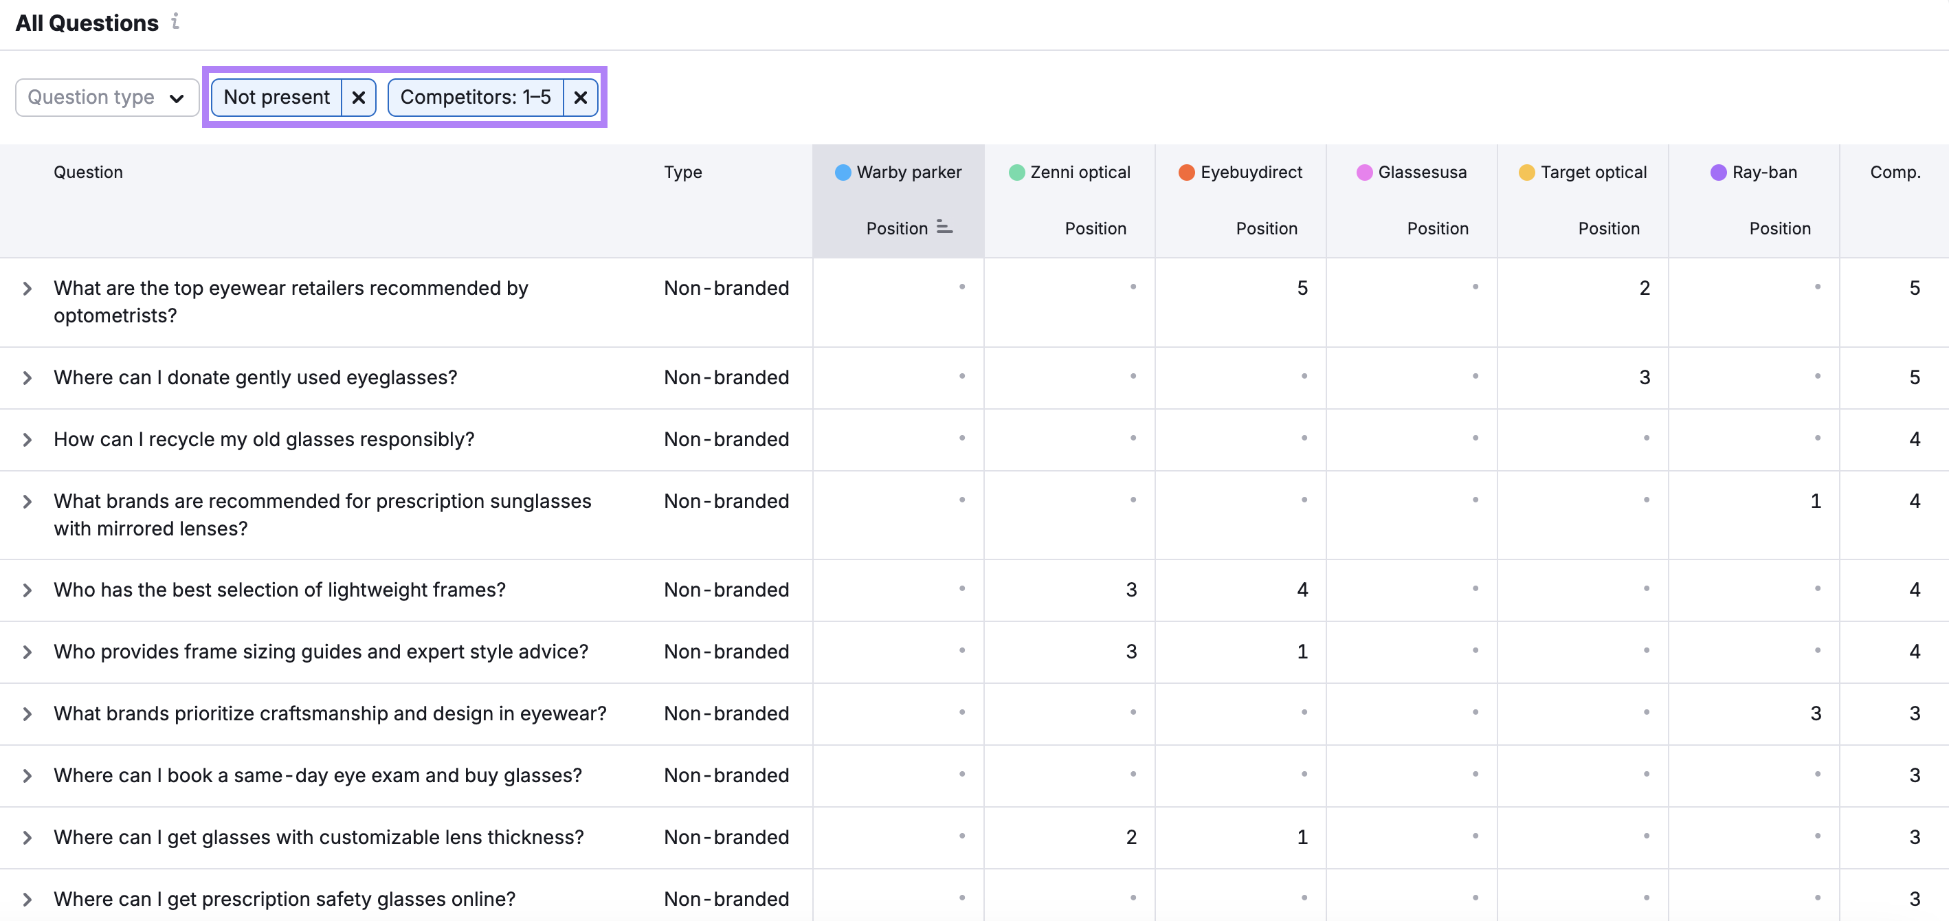
Task: Click the sort icon in Warby parker Position
Action: (x=944, y=227)
